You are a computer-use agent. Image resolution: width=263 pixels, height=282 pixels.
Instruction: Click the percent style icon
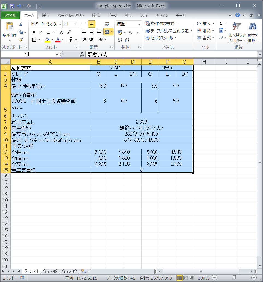(x=130, y=33)
